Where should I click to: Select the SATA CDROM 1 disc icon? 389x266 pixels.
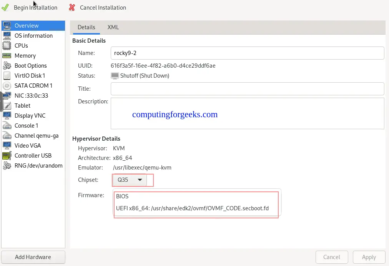tap(7, 86)
